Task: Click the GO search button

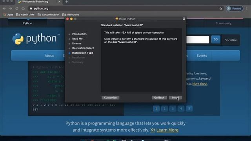Action: click(x=216, y=40)
